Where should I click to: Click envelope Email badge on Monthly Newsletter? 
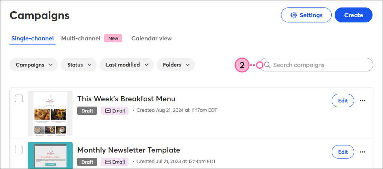click(115, 162)
